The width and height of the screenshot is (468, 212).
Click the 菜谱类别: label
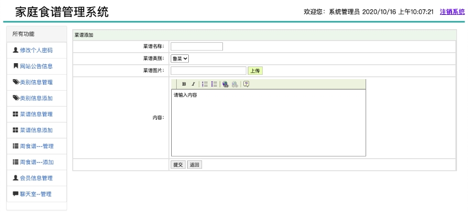[x=154, y=59]
